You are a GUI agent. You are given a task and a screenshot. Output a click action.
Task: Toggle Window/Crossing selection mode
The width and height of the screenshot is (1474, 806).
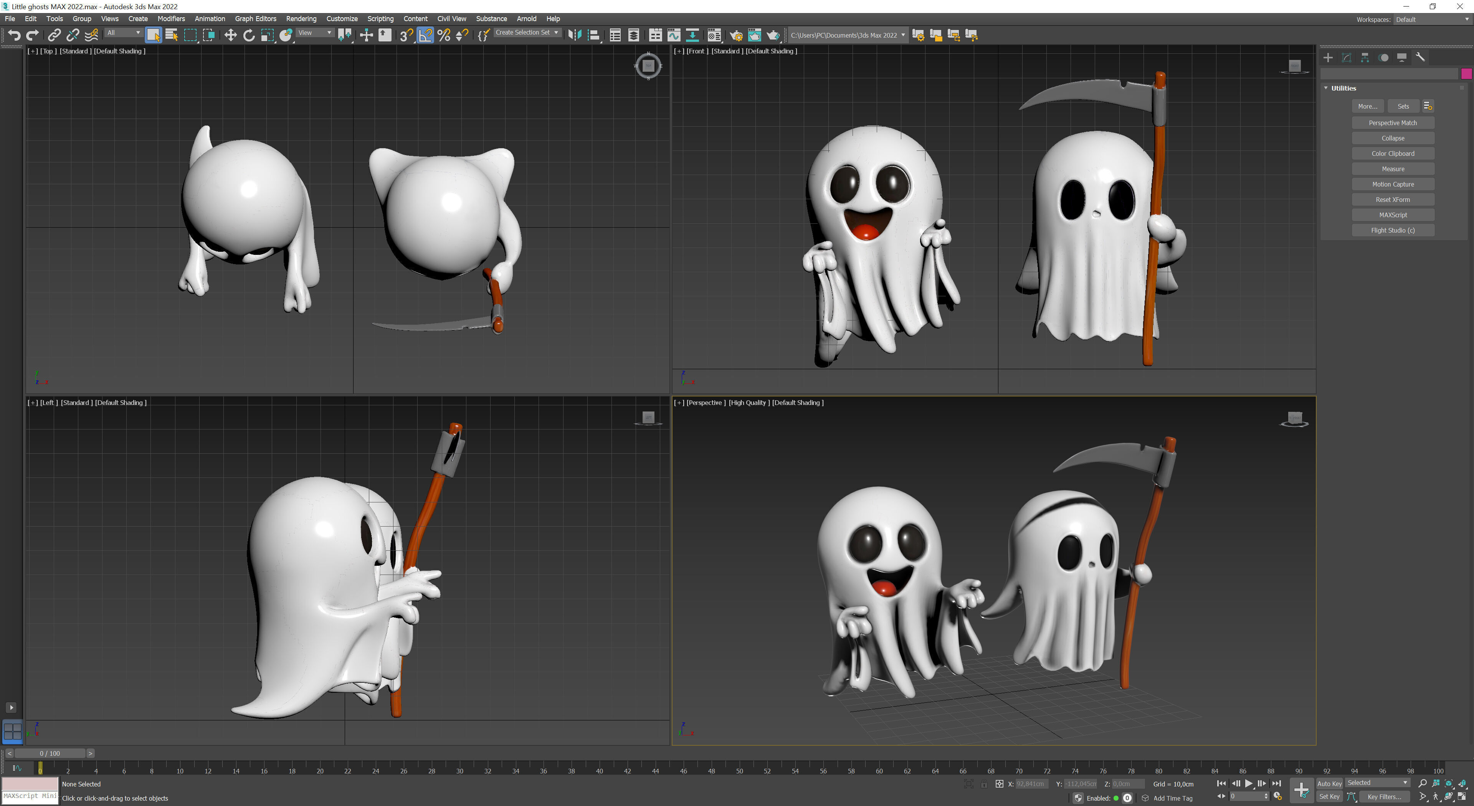click(x=209, y=35)
